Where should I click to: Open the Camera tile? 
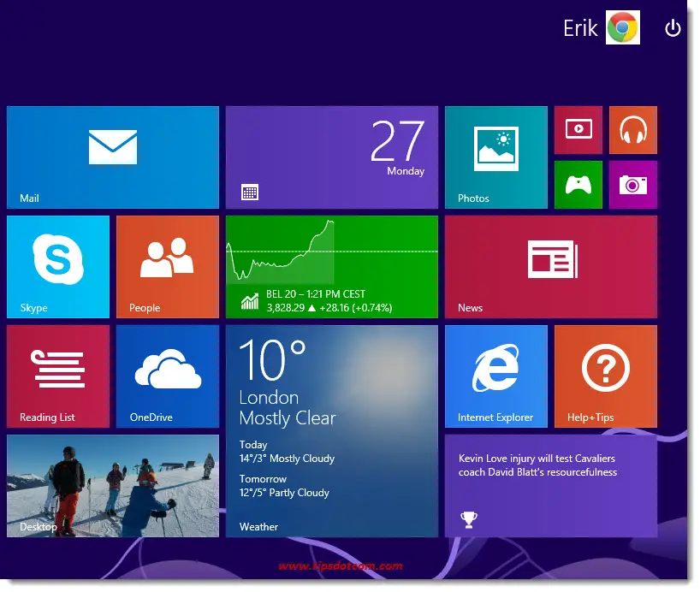tap(633, 185)
